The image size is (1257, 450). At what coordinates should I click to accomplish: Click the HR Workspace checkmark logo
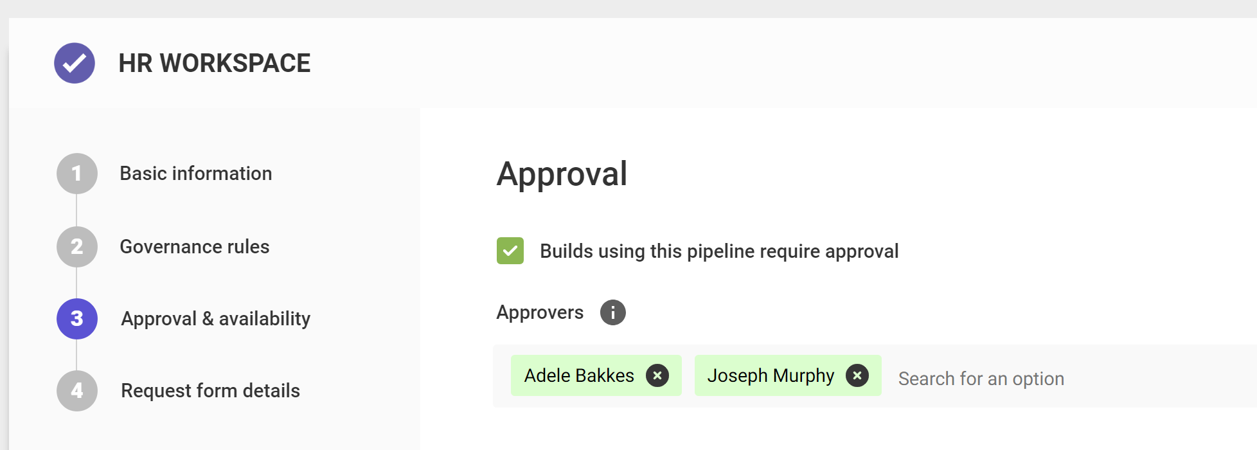(x=75, y=63)
